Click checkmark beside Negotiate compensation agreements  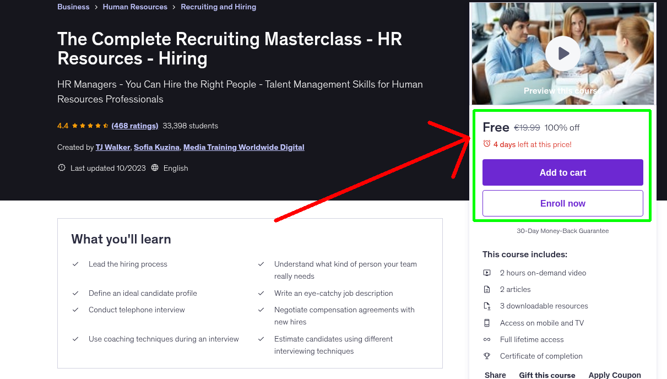[x=261, y=310]
